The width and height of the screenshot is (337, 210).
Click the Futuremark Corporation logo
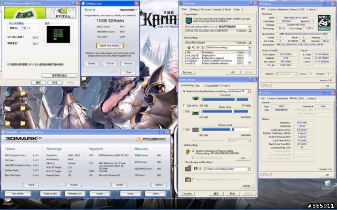151,140
